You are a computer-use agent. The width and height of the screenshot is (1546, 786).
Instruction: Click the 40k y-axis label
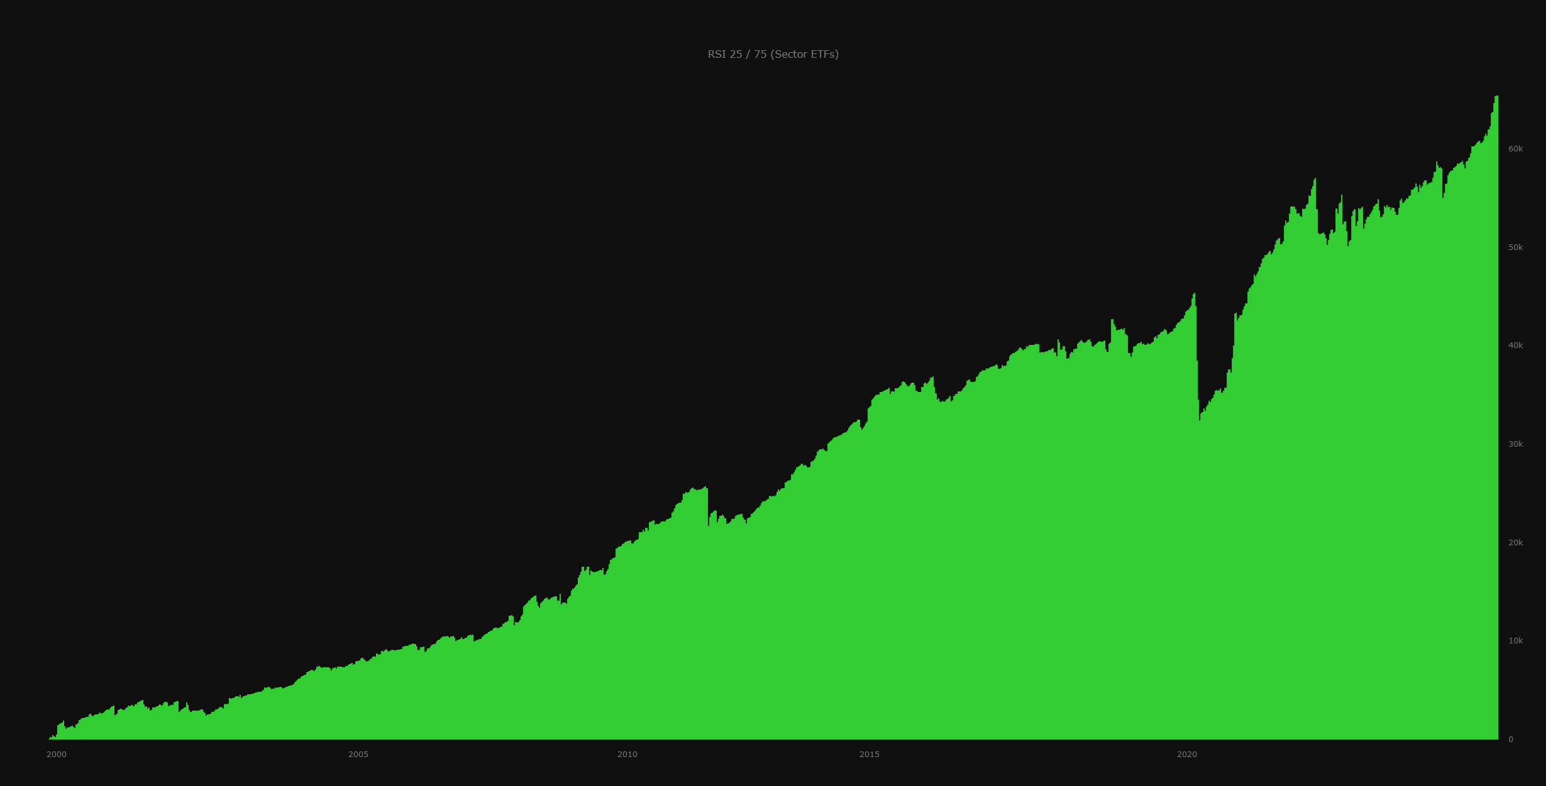[x=1515, y=346]
